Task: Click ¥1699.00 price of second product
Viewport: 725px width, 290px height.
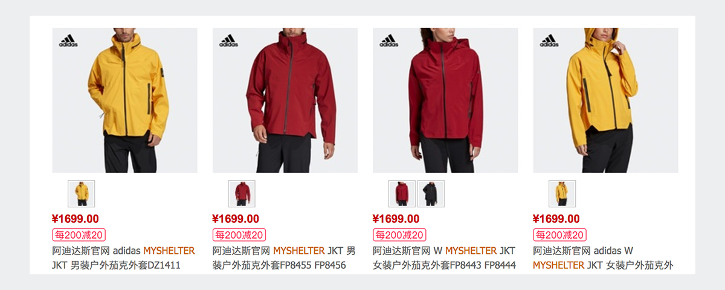Action: (236, 219)
